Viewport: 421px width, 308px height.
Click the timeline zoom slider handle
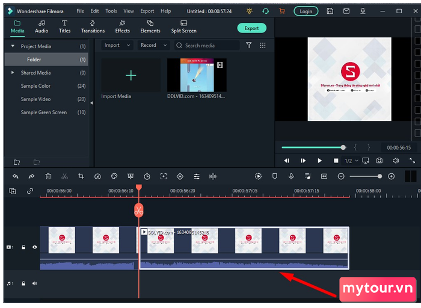[380, 176]
